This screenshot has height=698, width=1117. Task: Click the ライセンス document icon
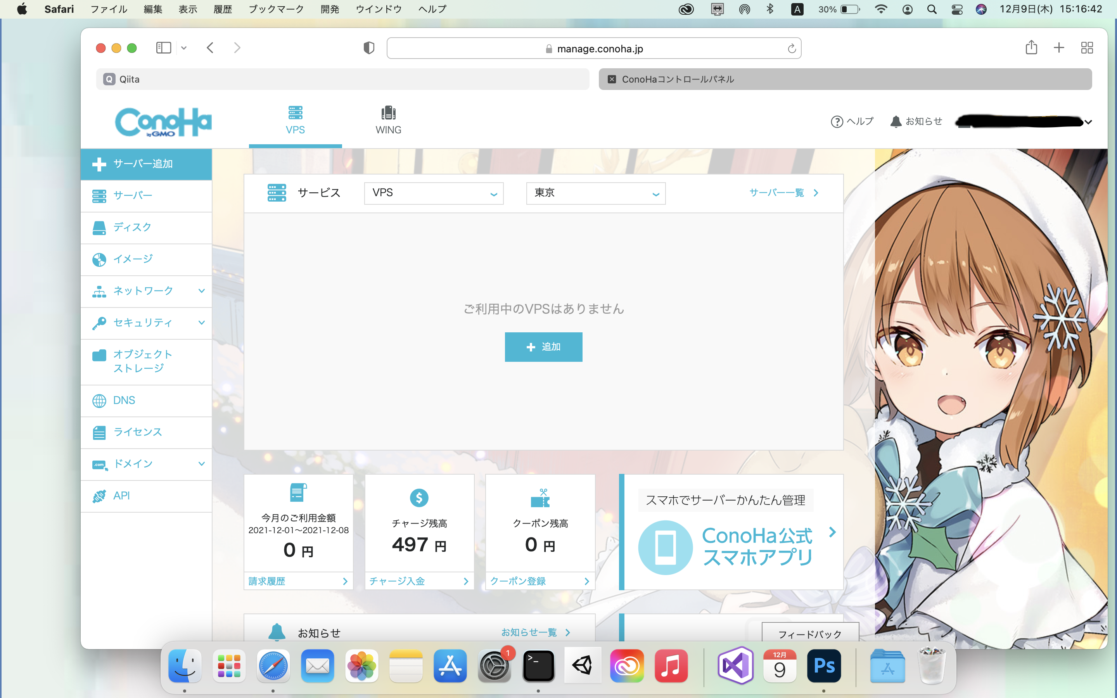(99, 432)
